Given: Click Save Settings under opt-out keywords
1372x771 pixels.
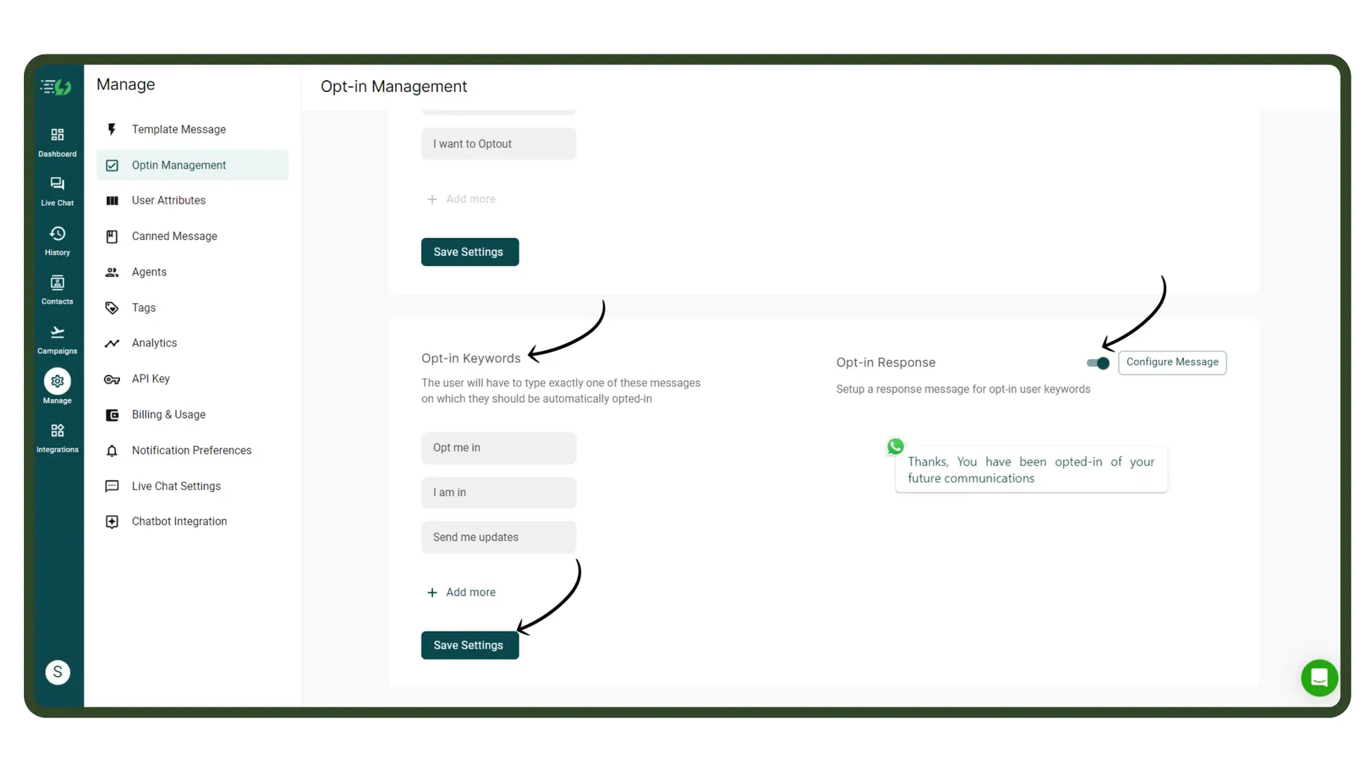Looking at the screenshot, I should coord(470,252).
